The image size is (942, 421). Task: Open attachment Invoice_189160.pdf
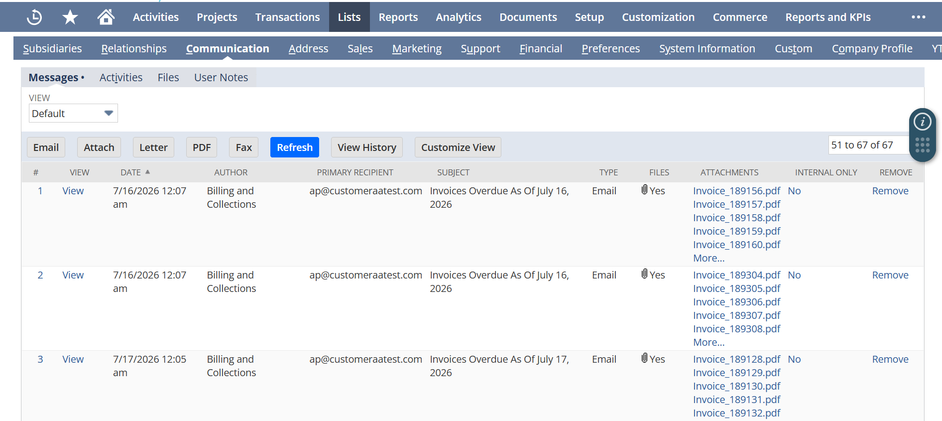pyautogui.click(x=737, y=245)
